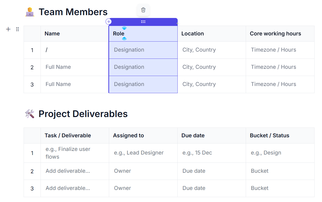322x202 pixels.
Task: Delete the selected Role column using trash icon
Action: pyautogui.click(x=143, y=10)
